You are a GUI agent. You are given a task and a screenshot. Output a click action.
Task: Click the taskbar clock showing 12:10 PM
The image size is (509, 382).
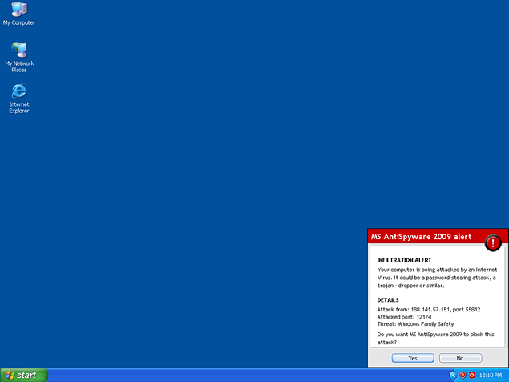490,375
